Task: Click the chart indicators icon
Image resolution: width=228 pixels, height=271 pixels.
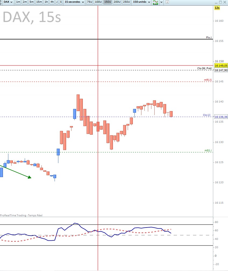Action: click(156, 2)
